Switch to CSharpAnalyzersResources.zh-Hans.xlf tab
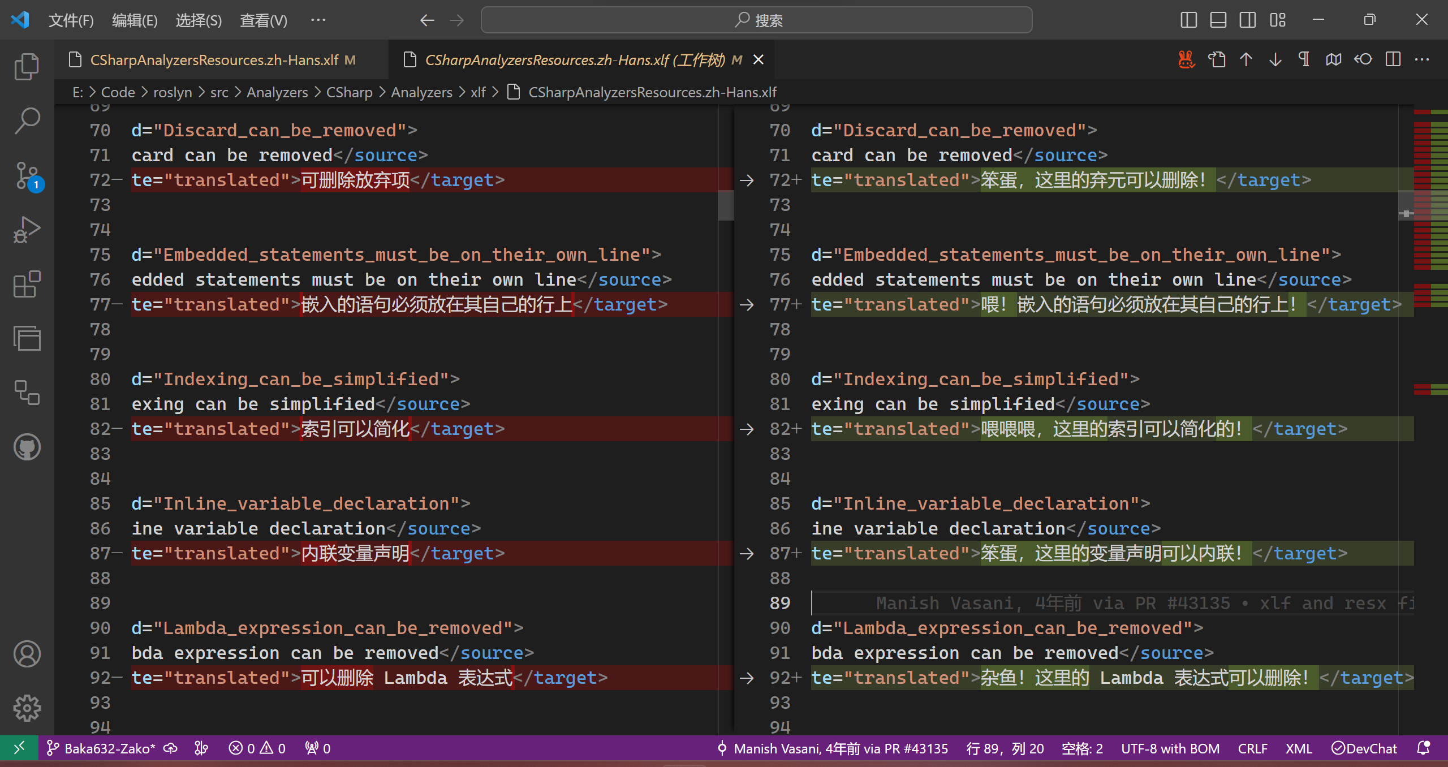This screenshot has width=1448, height=767. pyautogui.click(x=222, y=59)
